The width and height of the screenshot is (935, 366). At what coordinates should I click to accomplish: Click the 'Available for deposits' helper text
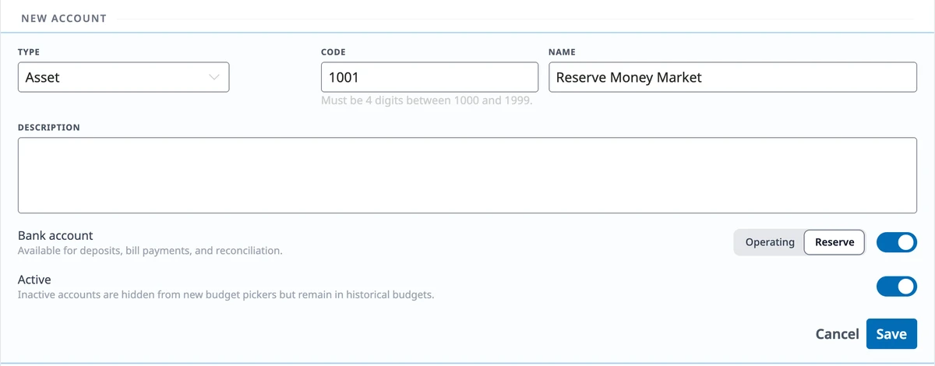tap(150, 252)
